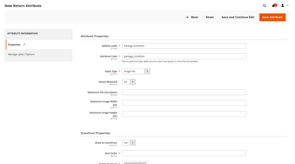Expand the Input Type dropdown
The width and height of the screenshot is (295, 164).
136,71
